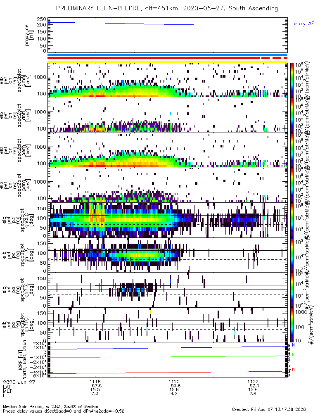Click the '1118' time axis label
Viewport: 320px width, 413px height.
tap(95, 382)
